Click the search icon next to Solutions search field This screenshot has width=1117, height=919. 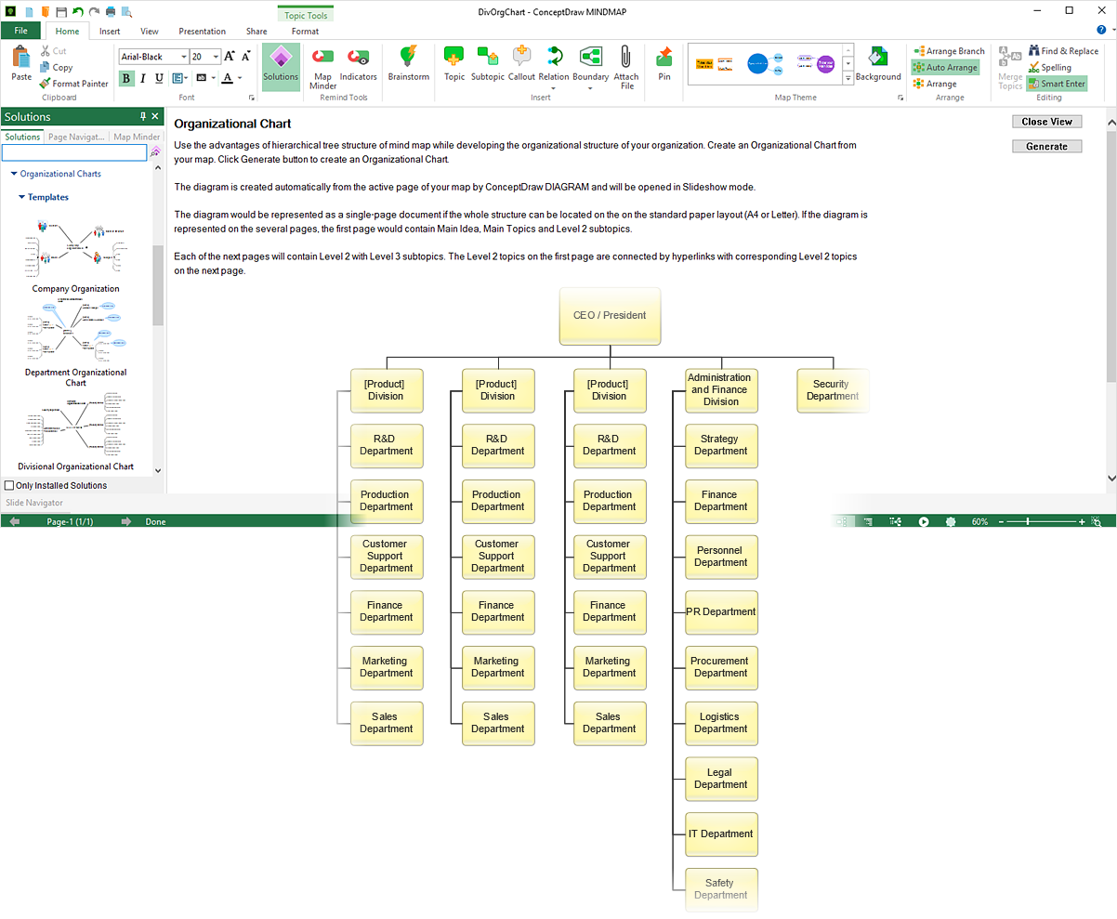pos(156,151)
